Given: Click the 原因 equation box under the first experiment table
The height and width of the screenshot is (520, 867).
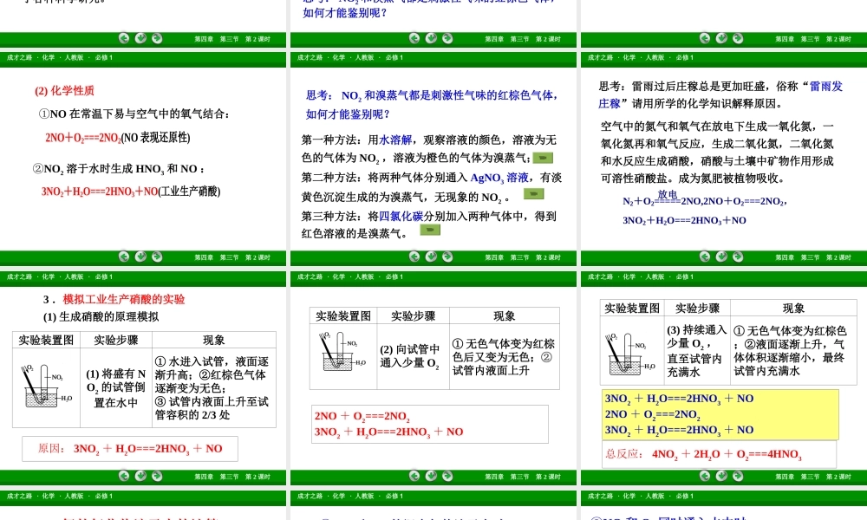Looking at the screenshot, I should 130,448.
